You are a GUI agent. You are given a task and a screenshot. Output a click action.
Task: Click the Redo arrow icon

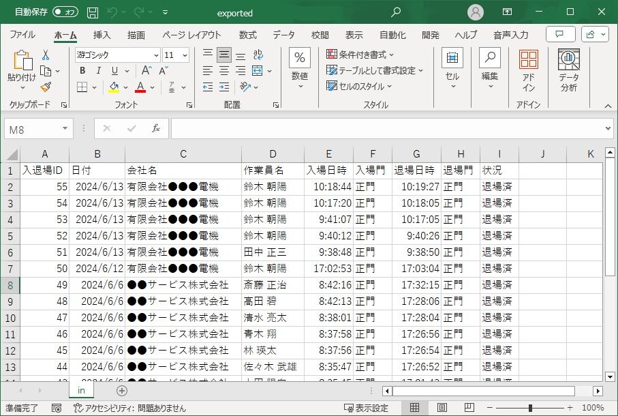point(139,13)
